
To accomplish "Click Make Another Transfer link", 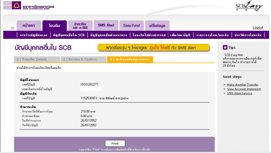I will click(x=243, y=84).
